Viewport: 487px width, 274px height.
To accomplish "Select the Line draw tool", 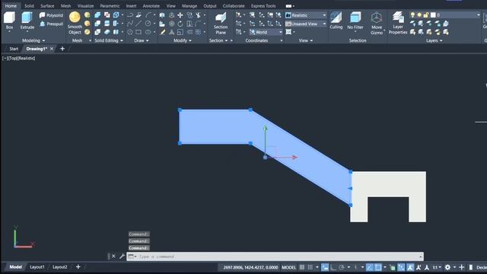I will click(138, 24).
